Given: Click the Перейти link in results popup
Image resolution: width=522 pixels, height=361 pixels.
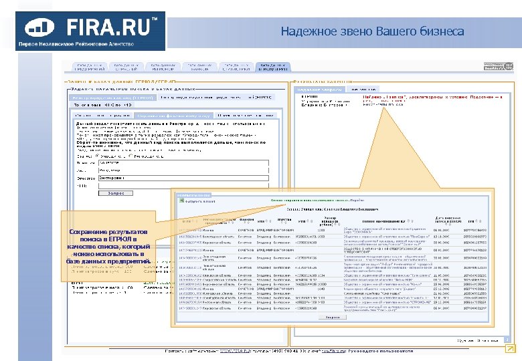Looking at the screenshot, I should (x=358, y=200).
